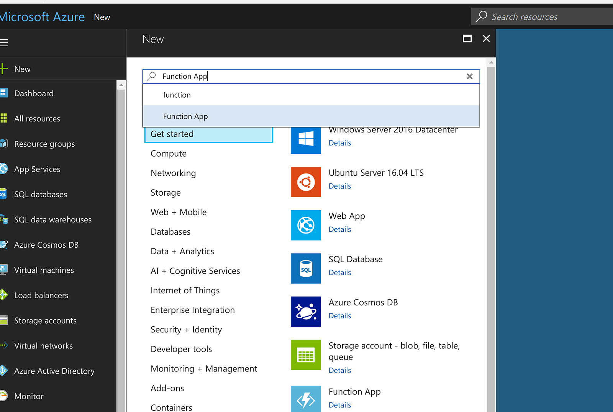The image size is (613, 412).
Task: Open the Security + Identity category
Action: (186, 329)
